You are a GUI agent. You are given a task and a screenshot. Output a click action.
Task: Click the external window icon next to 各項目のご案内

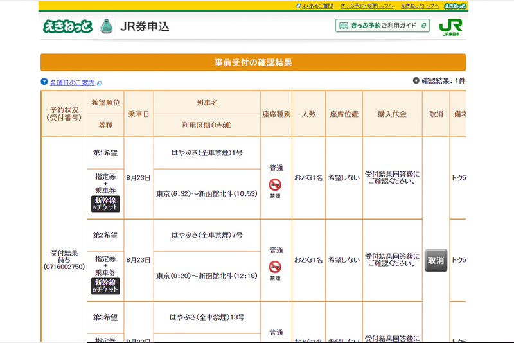point(100,84)
